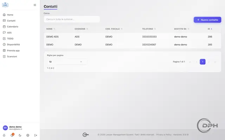Image resolution: width=225 pixels, height=140 pixels.
Task: Sort by GESTITO DA column arrows
Action: 188,29
